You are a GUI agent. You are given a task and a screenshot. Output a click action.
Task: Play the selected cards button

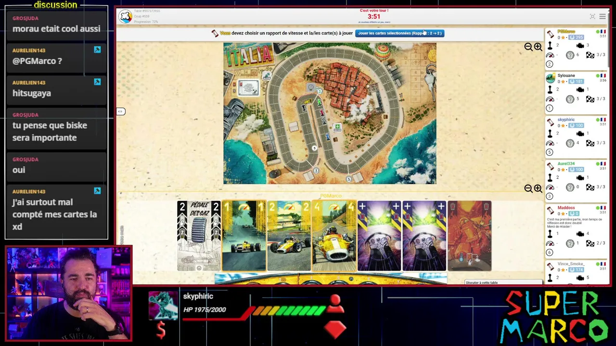click(399, 33)
